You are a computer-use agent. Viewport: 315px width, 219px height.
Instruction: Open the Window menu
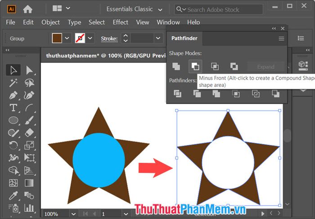pyautogui.click(x=168, y=22)
